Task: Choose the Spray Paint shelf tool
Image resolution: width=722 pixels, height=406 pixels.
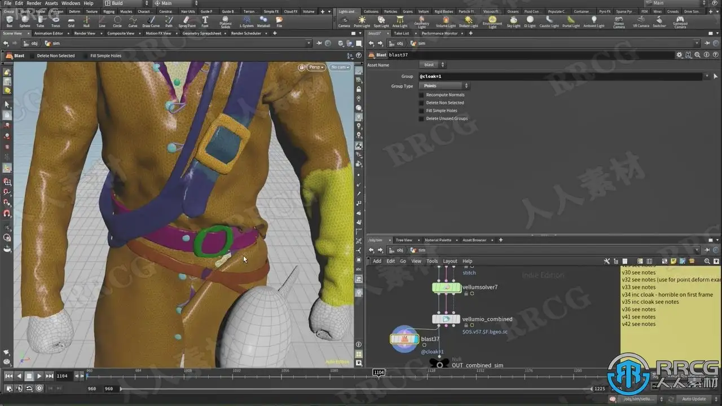Action: 187,21
